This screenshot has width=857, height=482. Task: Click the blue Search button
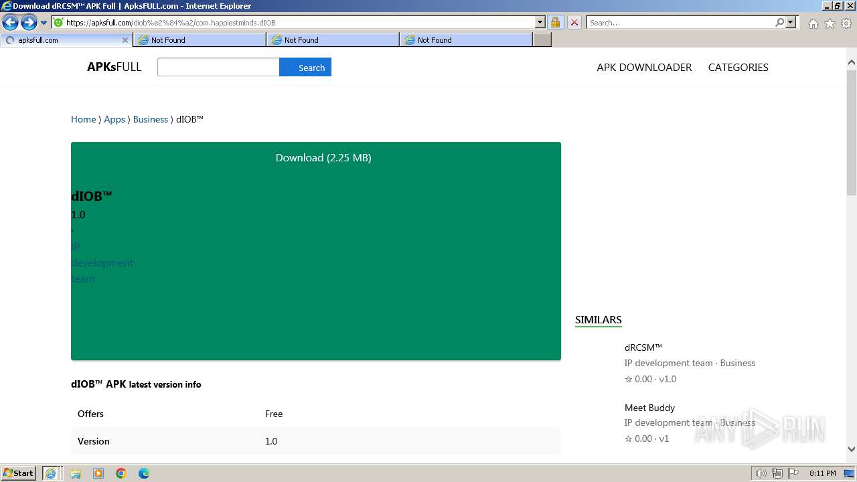tap(305, 67)
